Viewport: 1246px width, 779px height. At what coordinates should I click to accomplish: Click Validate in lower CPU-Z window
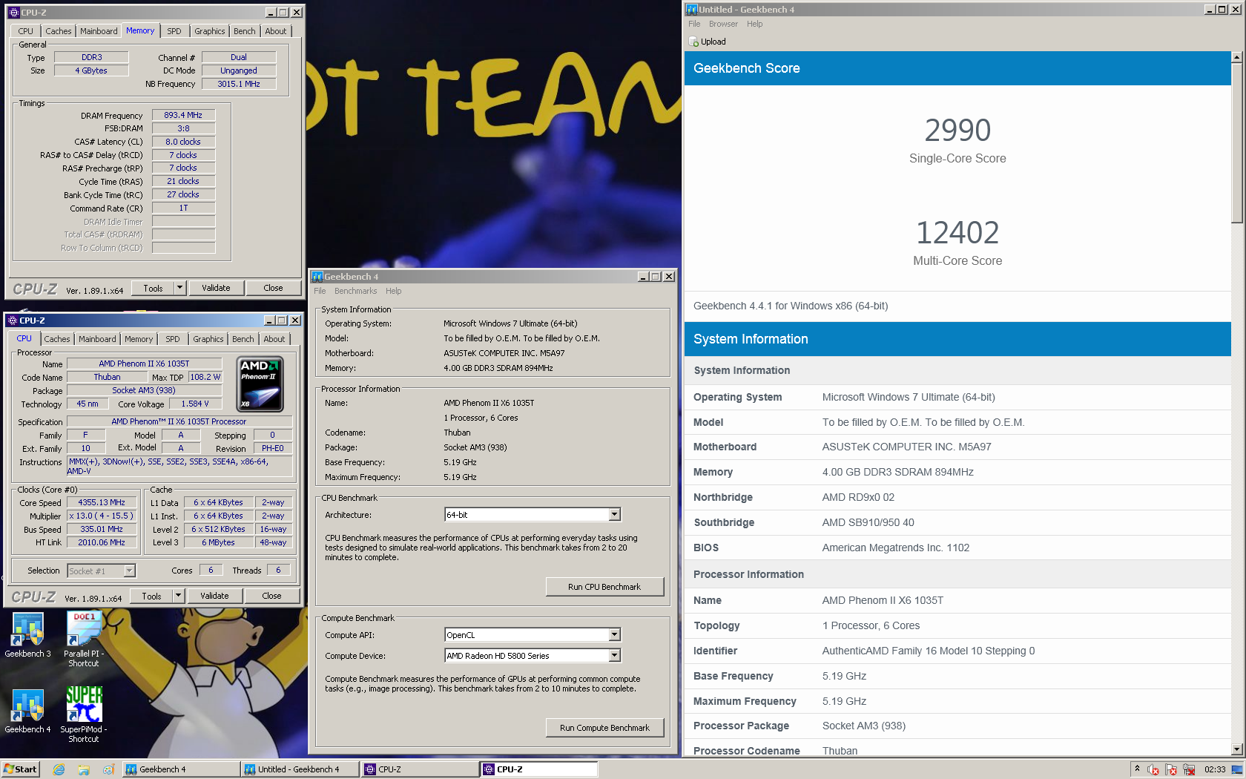214,596
